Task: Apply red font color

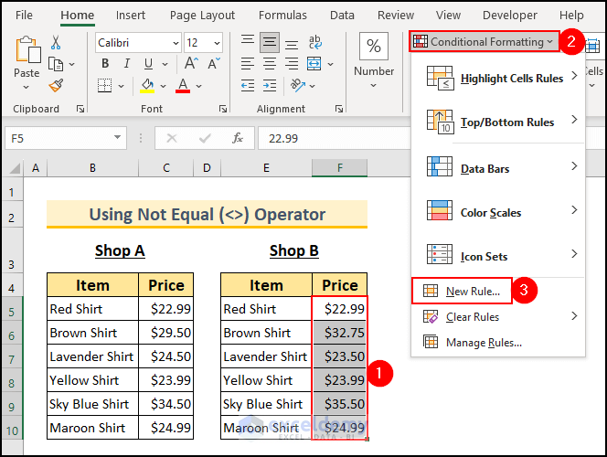Action: pos(183,86)
